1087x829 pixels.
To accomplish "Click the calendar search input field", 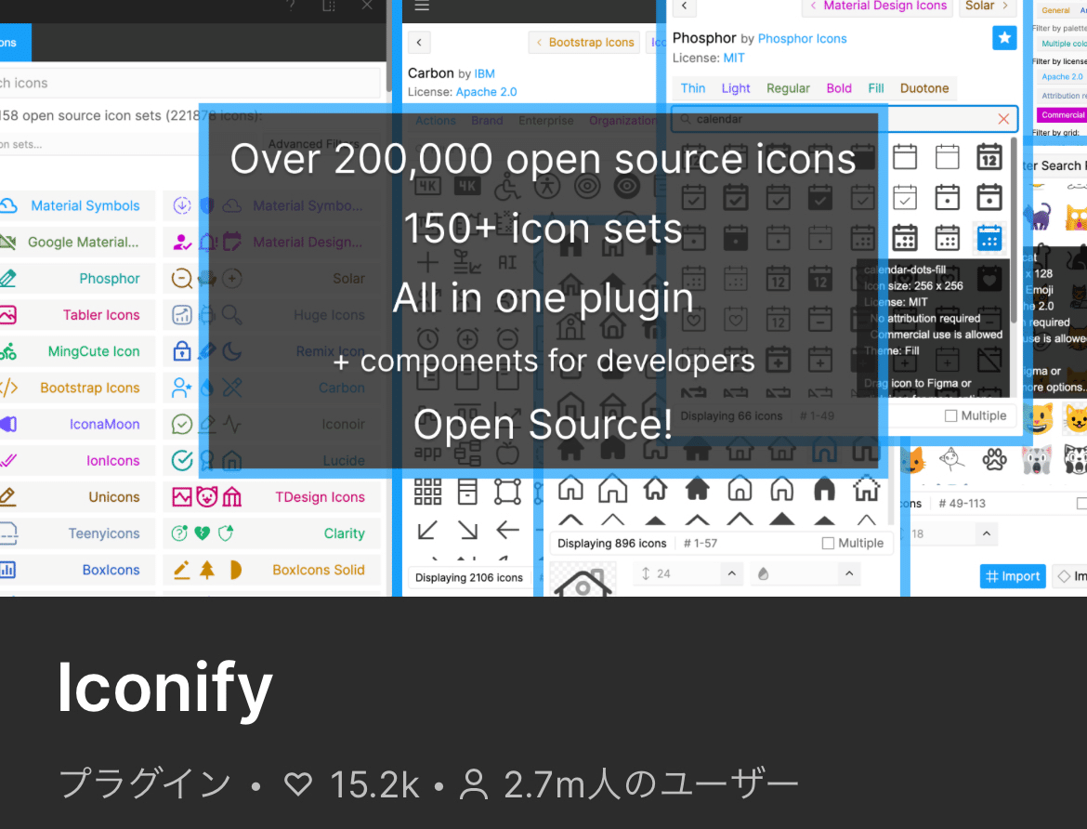I will pyautogui.click(x=845, y=119).
